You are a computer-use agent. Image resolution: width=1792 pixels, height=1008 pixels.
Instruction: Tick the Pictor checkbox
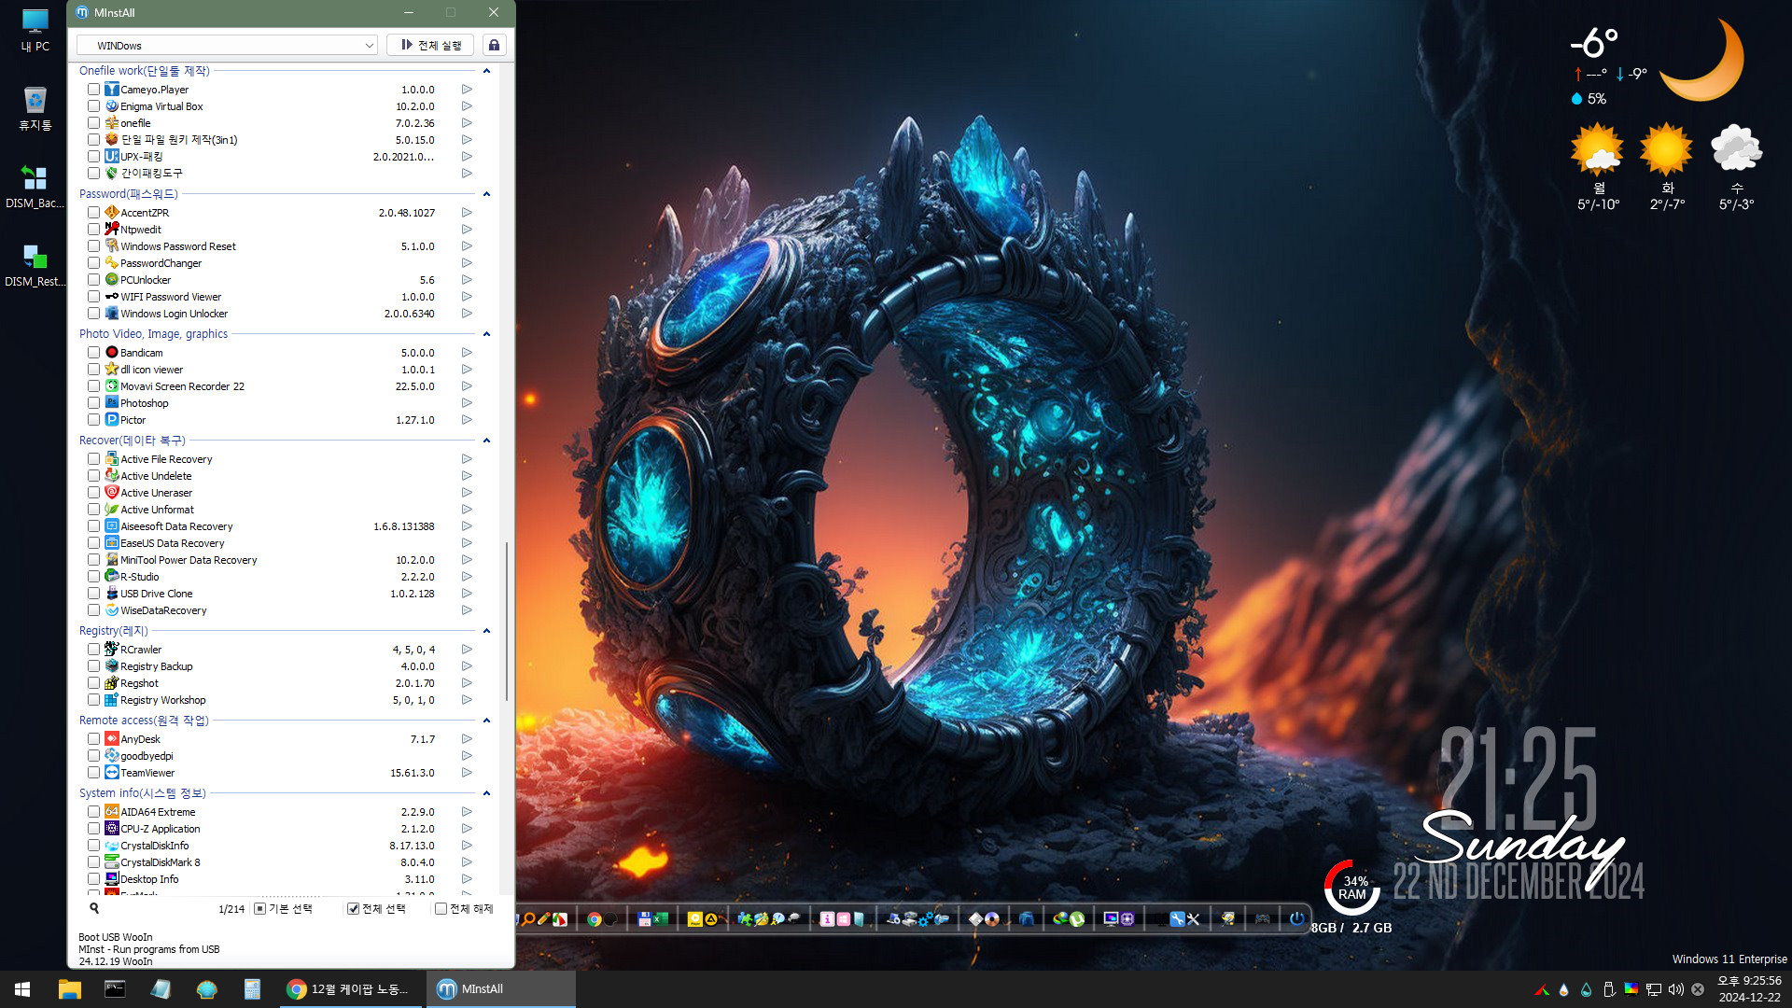tap(93, 420)
